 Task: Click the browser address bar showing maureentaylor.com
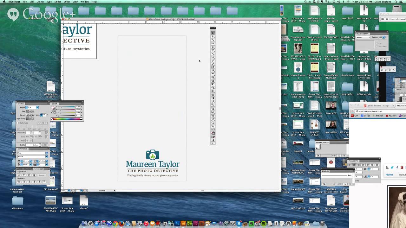[380, 111]
